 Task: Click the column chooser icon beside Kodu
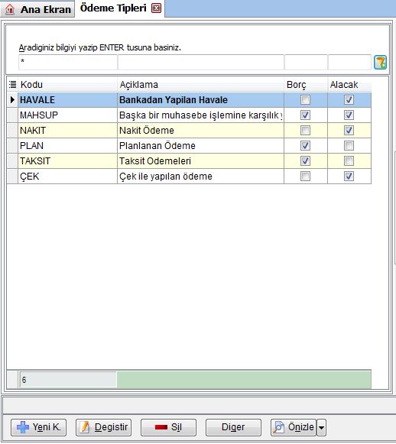click(12, 84)
